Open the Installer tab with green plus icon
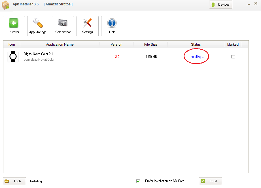This screenshot has width=261, height=188. (x=14, y=26)
